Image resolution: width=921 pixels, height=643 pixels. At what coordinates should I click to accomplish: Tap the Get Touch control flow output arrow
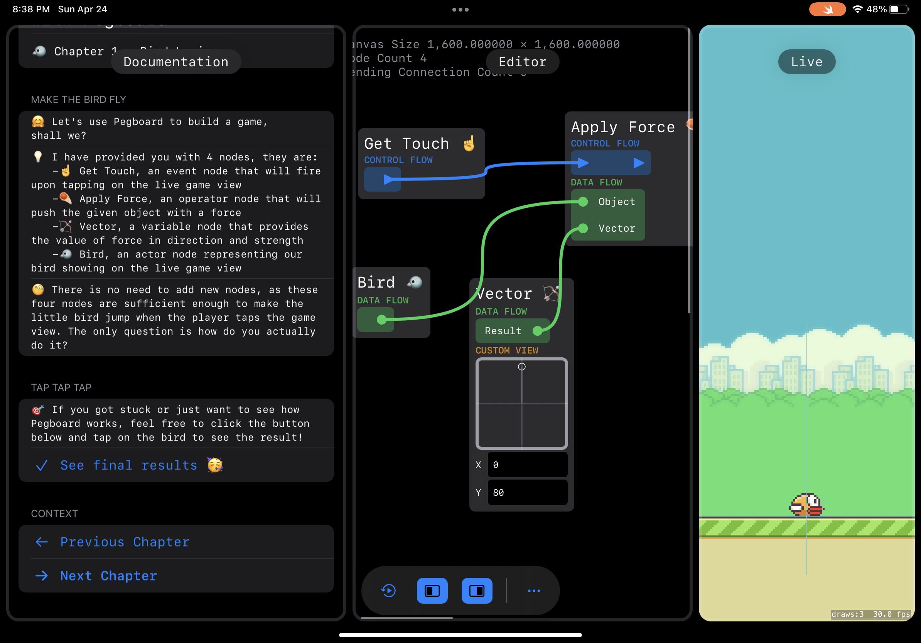[x=387, y=179]
